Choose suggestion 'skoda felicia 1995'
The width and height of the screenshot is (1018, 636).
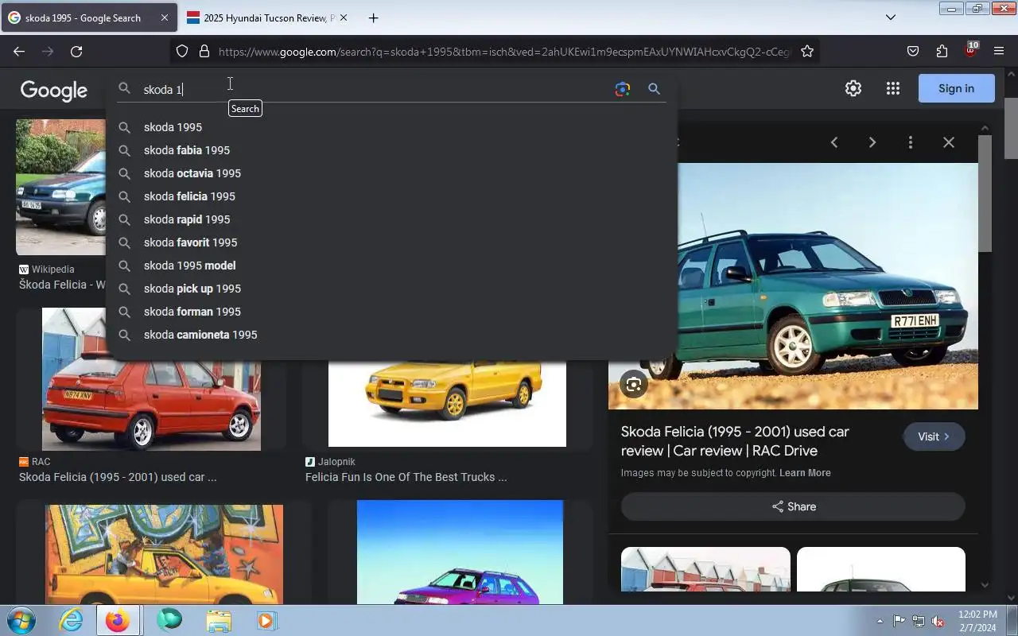pos(390,196)
